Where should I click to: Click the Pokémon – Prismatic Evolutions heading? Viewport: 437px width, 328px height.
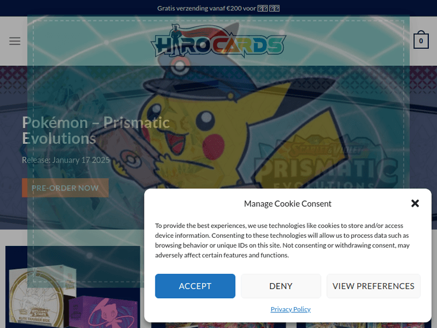click(x=96, y=131)
